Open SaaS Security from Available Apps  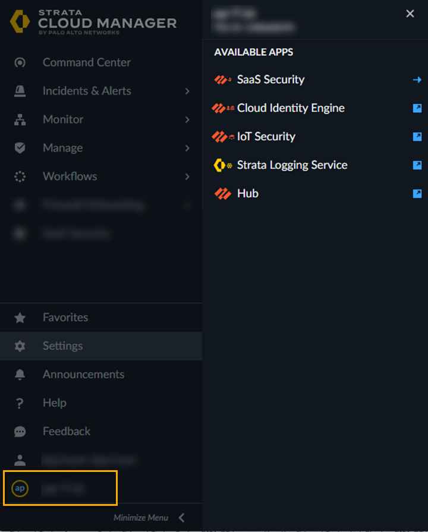[270, 80]
